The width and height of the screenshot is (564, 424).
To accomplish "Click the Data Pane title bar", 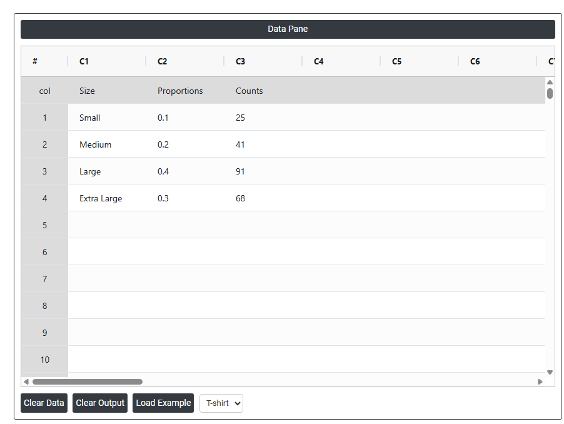I will coord(288,29).
